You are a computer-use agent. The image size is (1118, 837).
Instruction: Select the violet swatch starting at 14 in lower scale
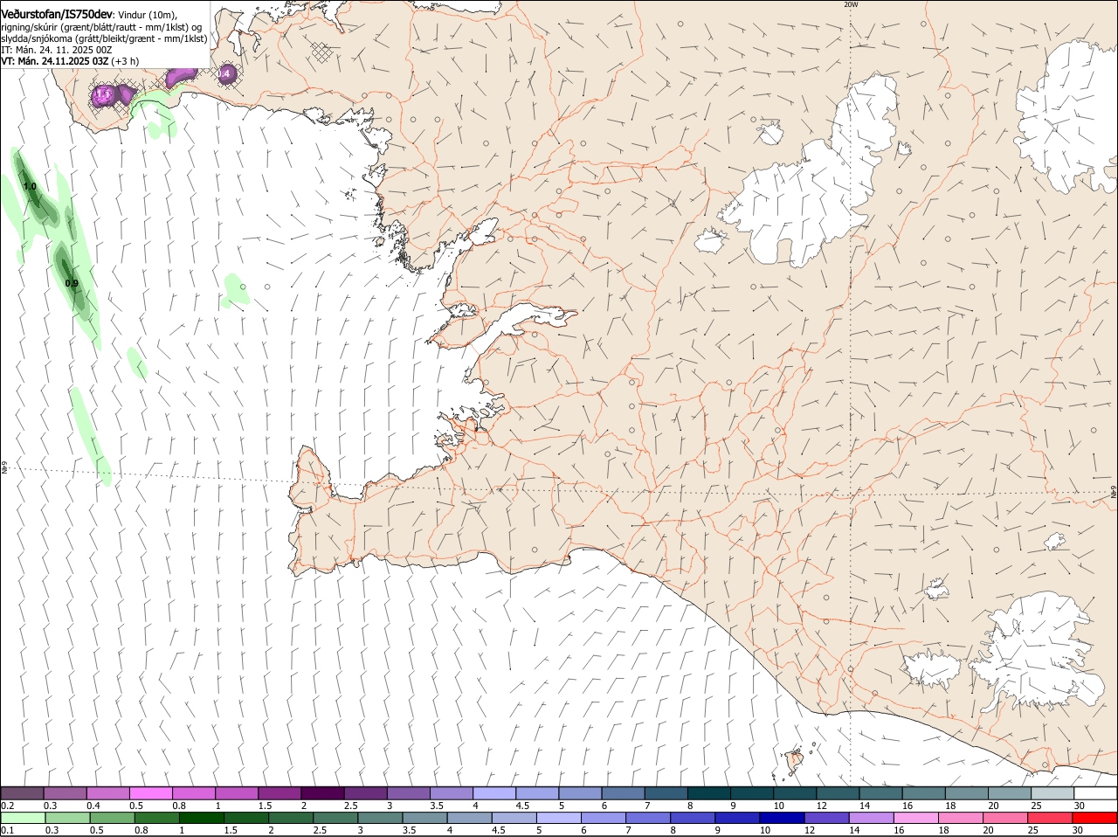pyautogui.click(x=871, y=818)
